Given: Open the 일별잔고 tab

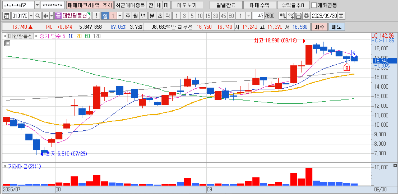Looking at the screenshot, I should coord(226,5).
